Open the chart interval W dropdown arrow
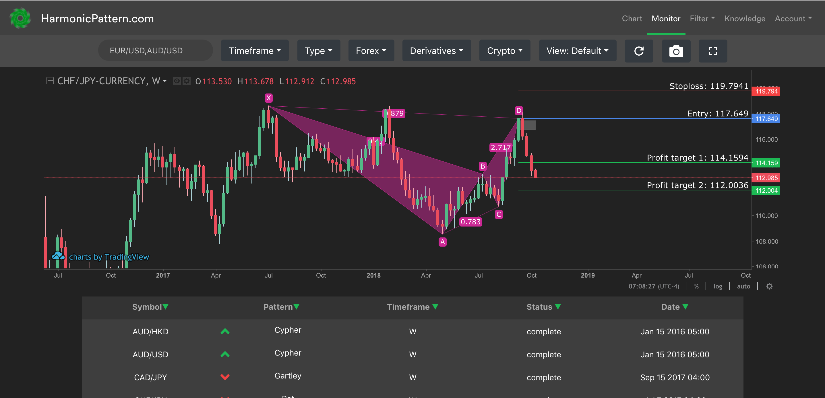The width and height of the screenshot is (825, 398). pos(164,81)
